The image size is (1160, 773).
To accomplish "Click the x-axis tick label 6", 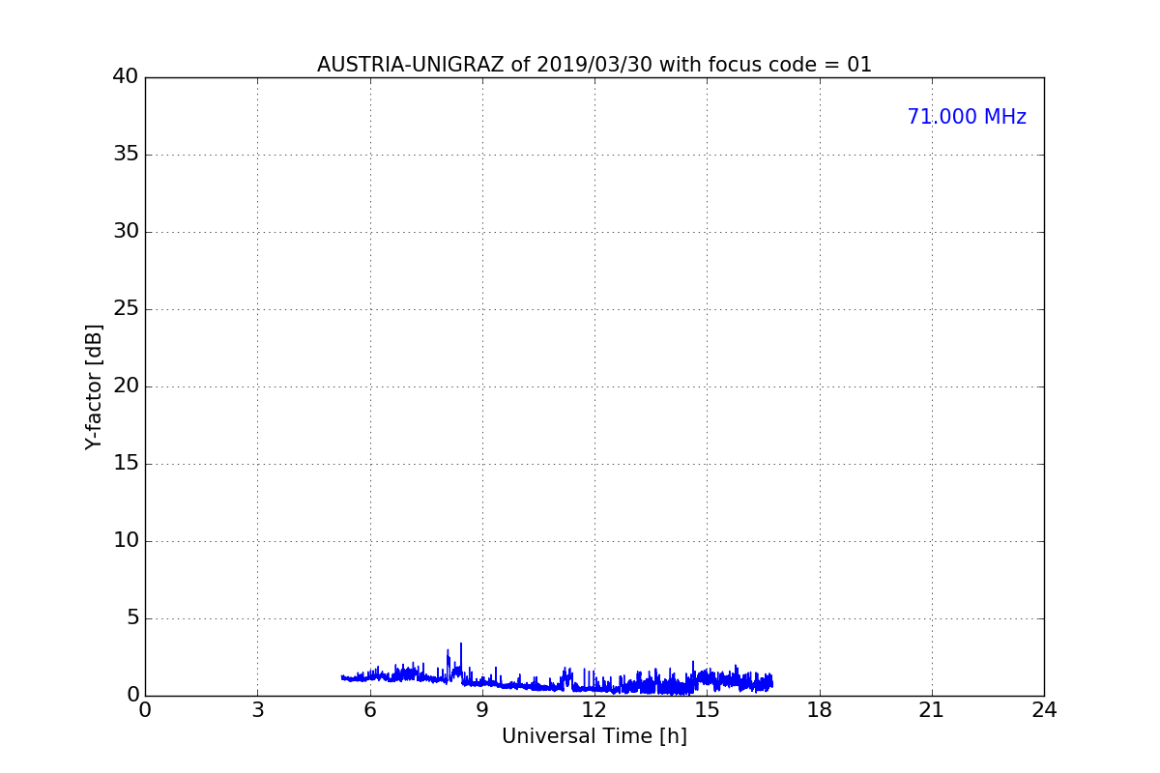I will point(369,710).
